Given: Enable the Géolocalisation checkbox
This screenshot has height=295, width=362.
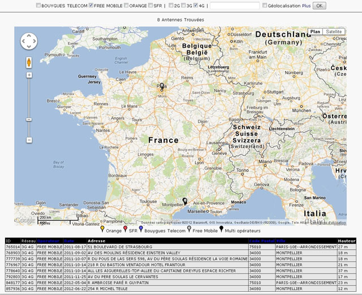Looking at the screenshot, I should tap(265, 6).
